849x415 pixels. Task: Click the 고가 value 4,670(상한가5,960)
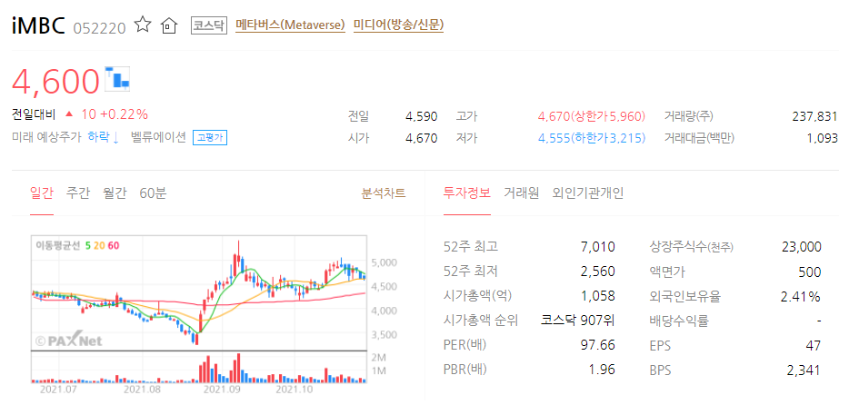pyautogui.click(x=591, y=116)
